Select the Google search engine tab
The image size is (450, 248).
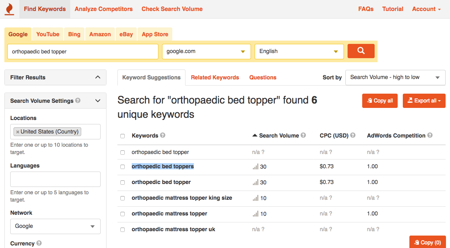pyautogui.click(x=18, y=34)
